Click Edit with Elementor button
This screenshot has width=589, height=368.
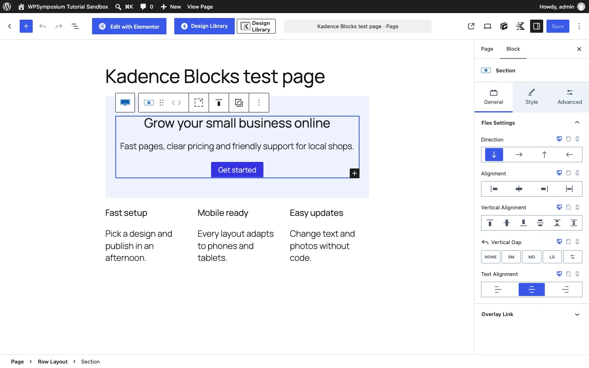129,26
